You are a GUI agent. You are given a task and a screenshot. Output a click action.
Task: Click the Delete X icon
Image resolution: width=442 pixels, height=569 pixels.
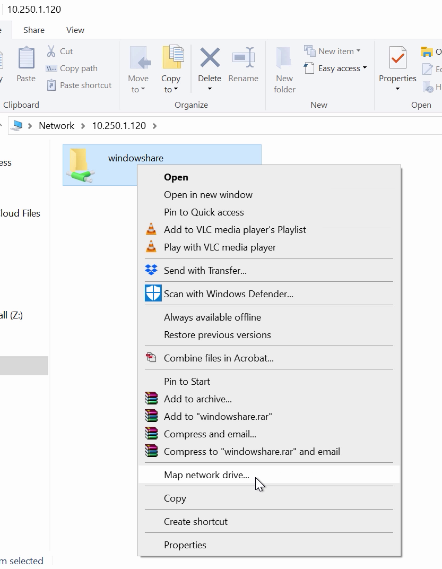click(x=210, y=57)
